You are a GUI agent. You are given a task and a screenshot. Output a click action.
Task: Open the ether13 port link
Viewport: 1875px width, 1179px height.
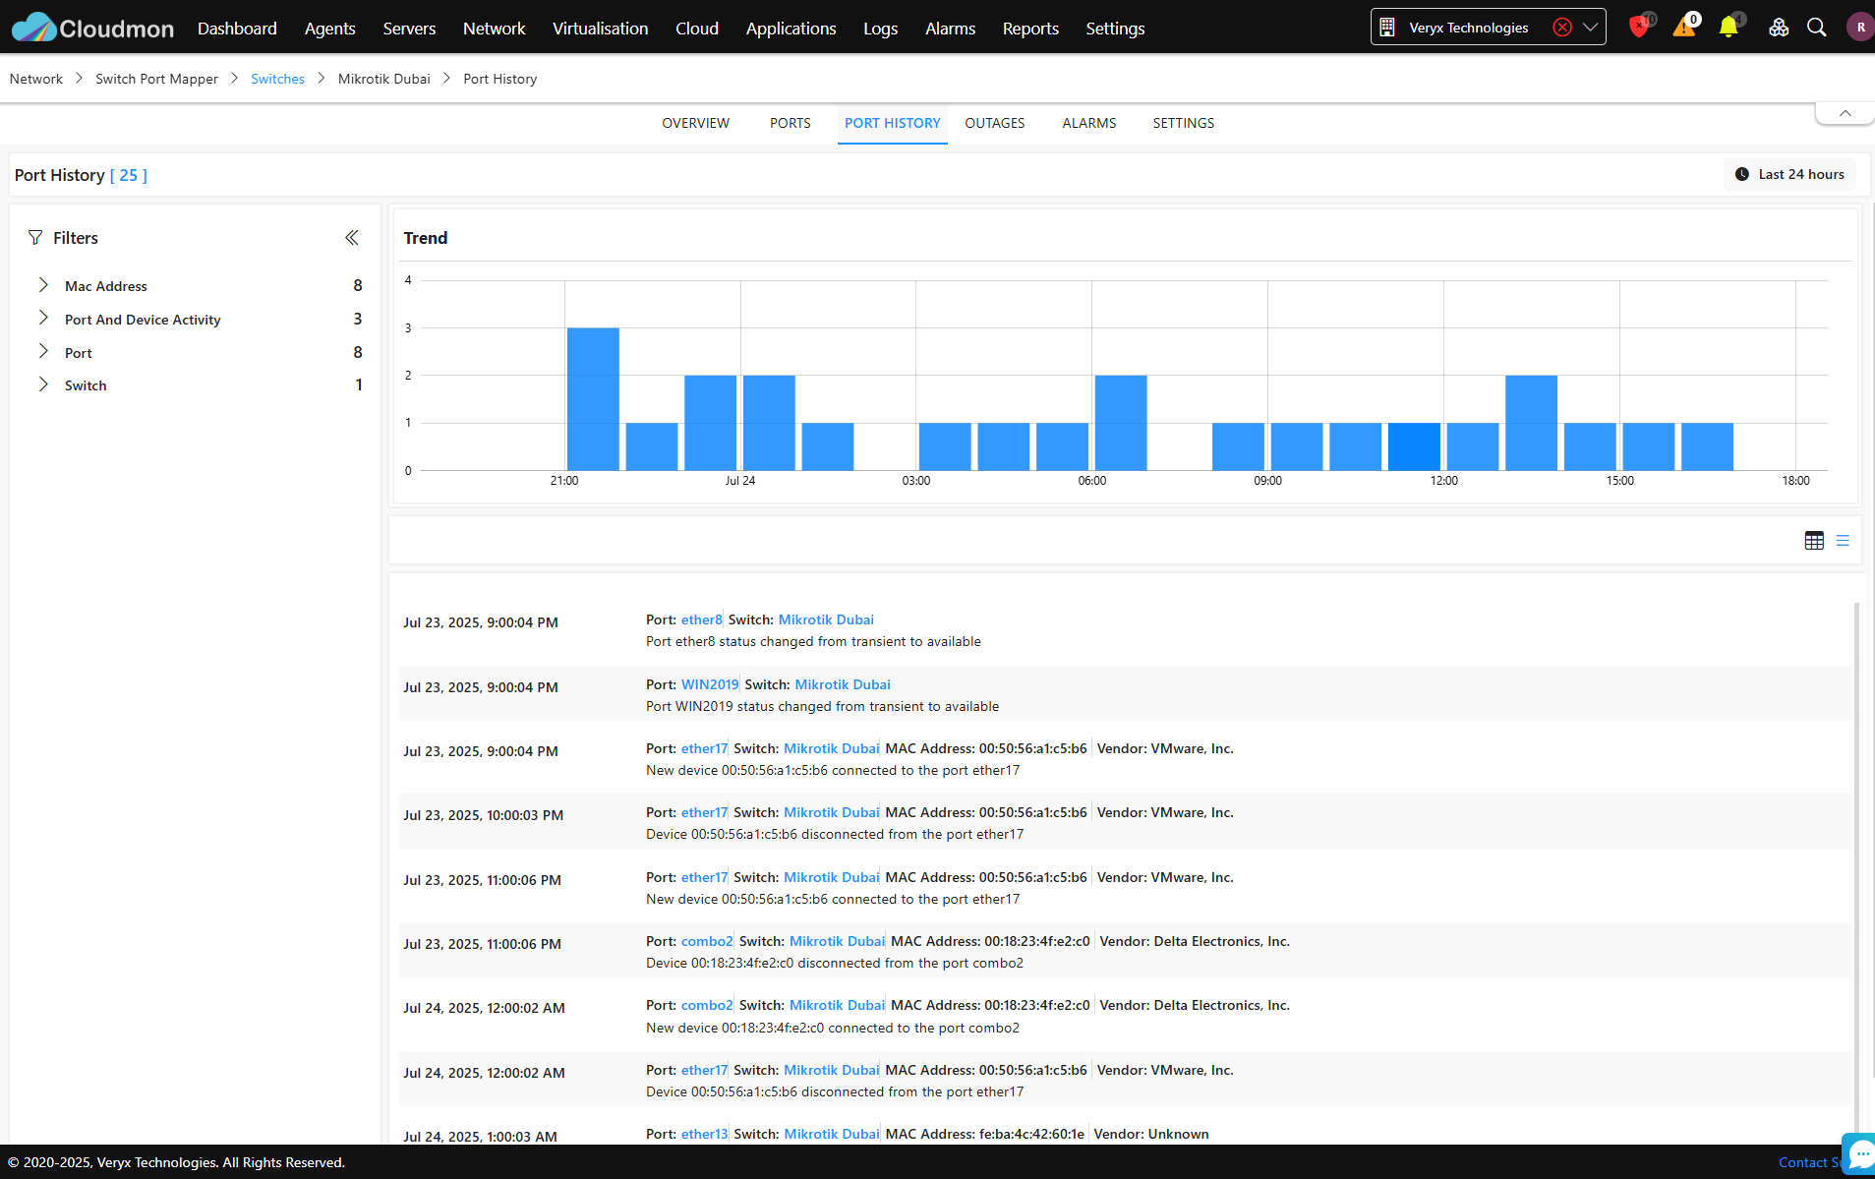[x=704, y=1134]
